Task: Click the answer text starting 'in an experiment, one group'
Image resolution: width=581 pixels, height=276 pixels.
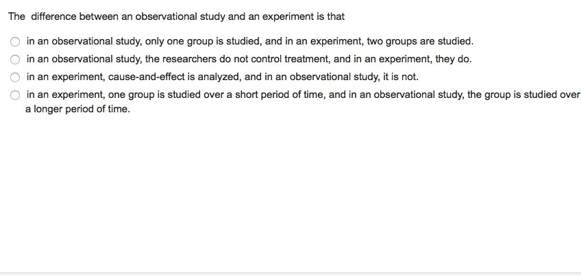Action: [x=301, y=95]
